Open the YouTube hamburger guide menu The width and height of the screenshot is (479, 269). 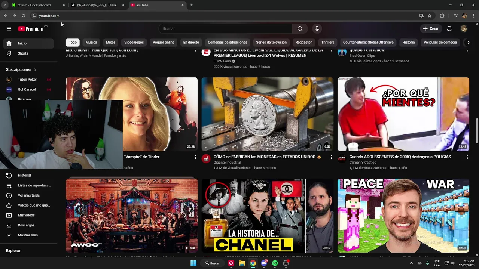9,29
